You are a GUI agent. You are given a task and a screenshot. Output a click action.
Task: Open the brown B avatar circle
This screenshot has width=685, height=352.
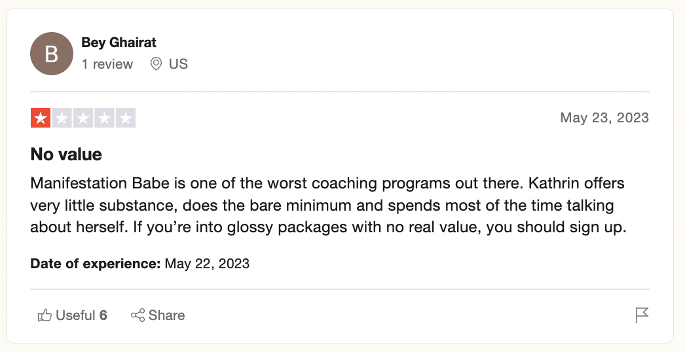coord(52,54)
